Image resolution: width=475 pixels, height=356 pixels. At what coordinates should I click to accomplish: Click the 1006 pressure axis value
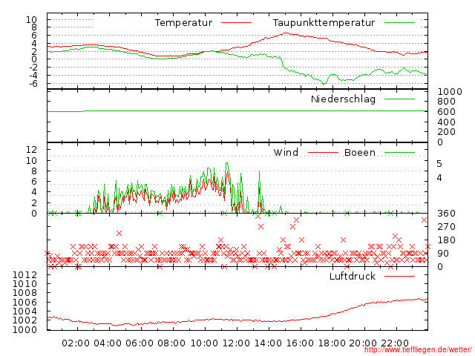coord(24,302)
